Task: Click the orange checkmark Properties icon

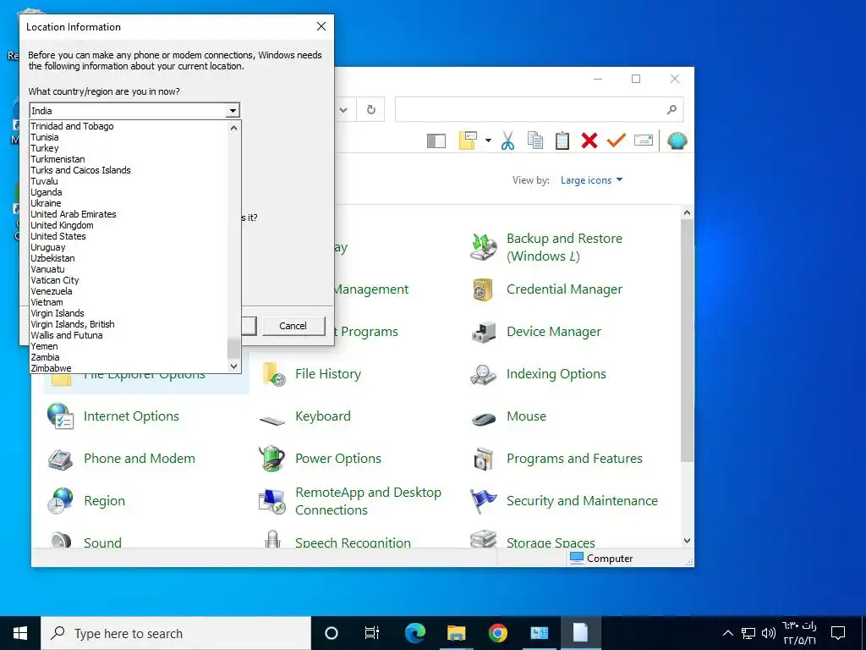Action: point(616,140)
